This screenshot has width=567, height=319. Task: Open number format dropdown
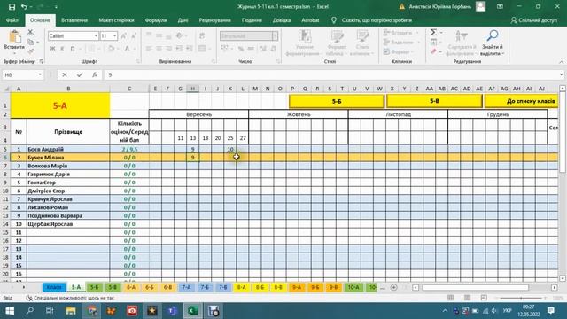coord(276,36)
